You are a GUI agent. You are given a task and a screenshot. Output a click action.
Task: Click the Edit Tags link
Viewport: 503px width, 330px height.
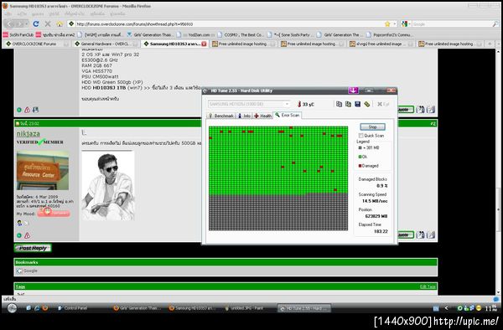click(428, 286)
